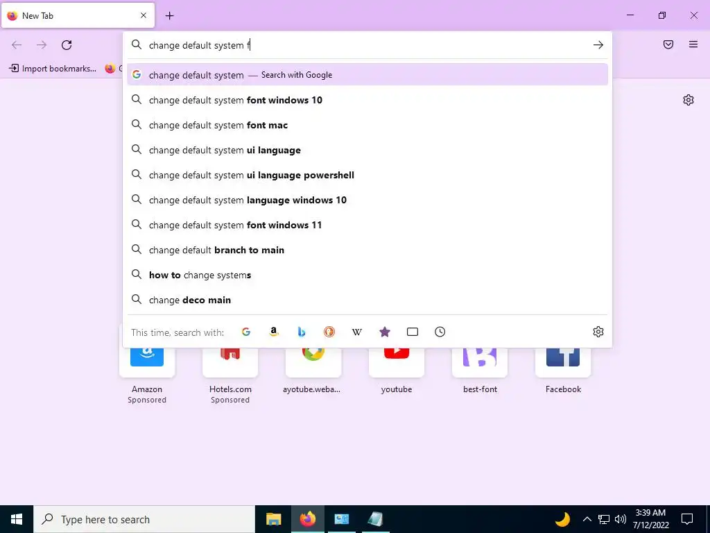This screenshot has height=533, width=710.
Task: Go back one page
Action: pyautogui.click(x=17, y=44)
